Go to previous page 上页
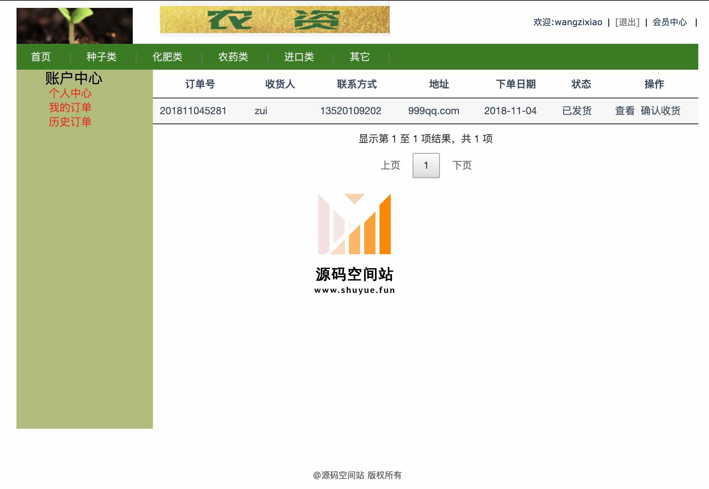Screen dimensions: 709x489 click(x=390, y=165)
